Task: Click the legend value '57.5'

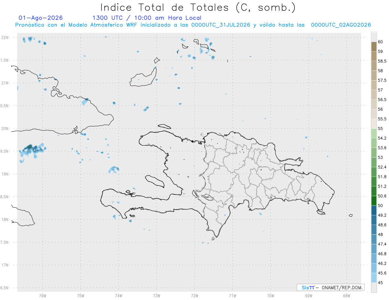Action: click(x=382, y=80)
